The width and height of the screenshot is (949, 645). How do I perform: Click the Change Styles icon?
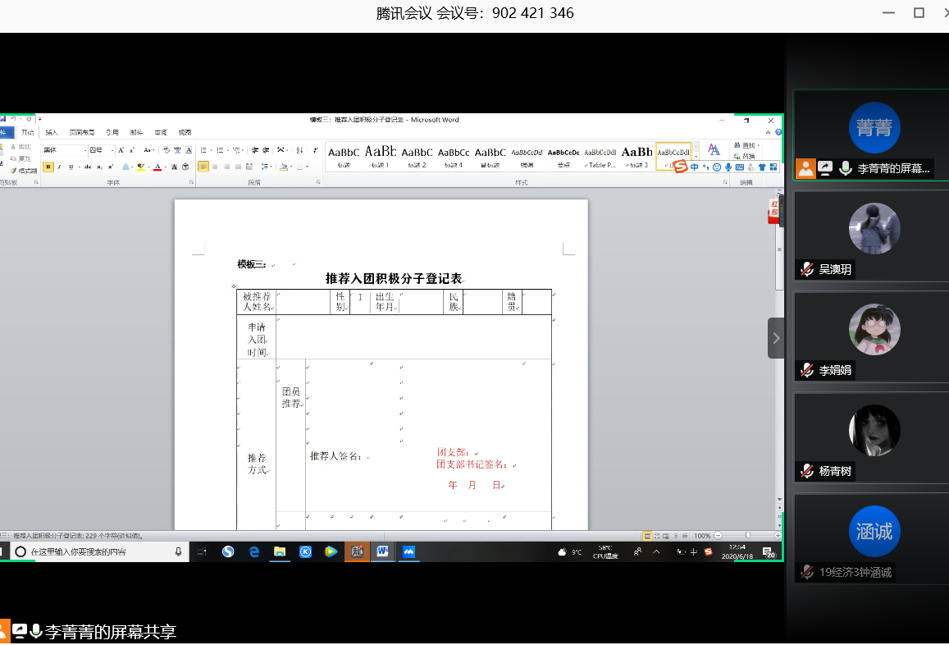714,150
